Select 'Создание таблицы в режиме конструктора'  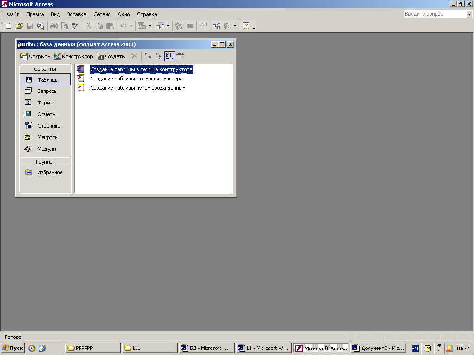coord(141,69)
